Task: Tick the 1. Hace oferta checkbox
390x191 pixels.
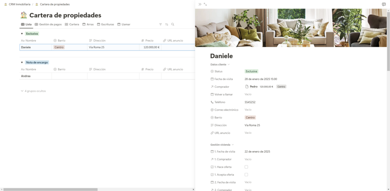Action: pos(246,167)
